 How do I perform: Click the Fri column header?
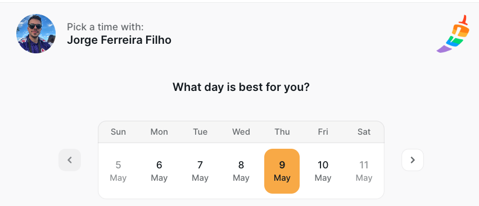[x=323, y=132]
